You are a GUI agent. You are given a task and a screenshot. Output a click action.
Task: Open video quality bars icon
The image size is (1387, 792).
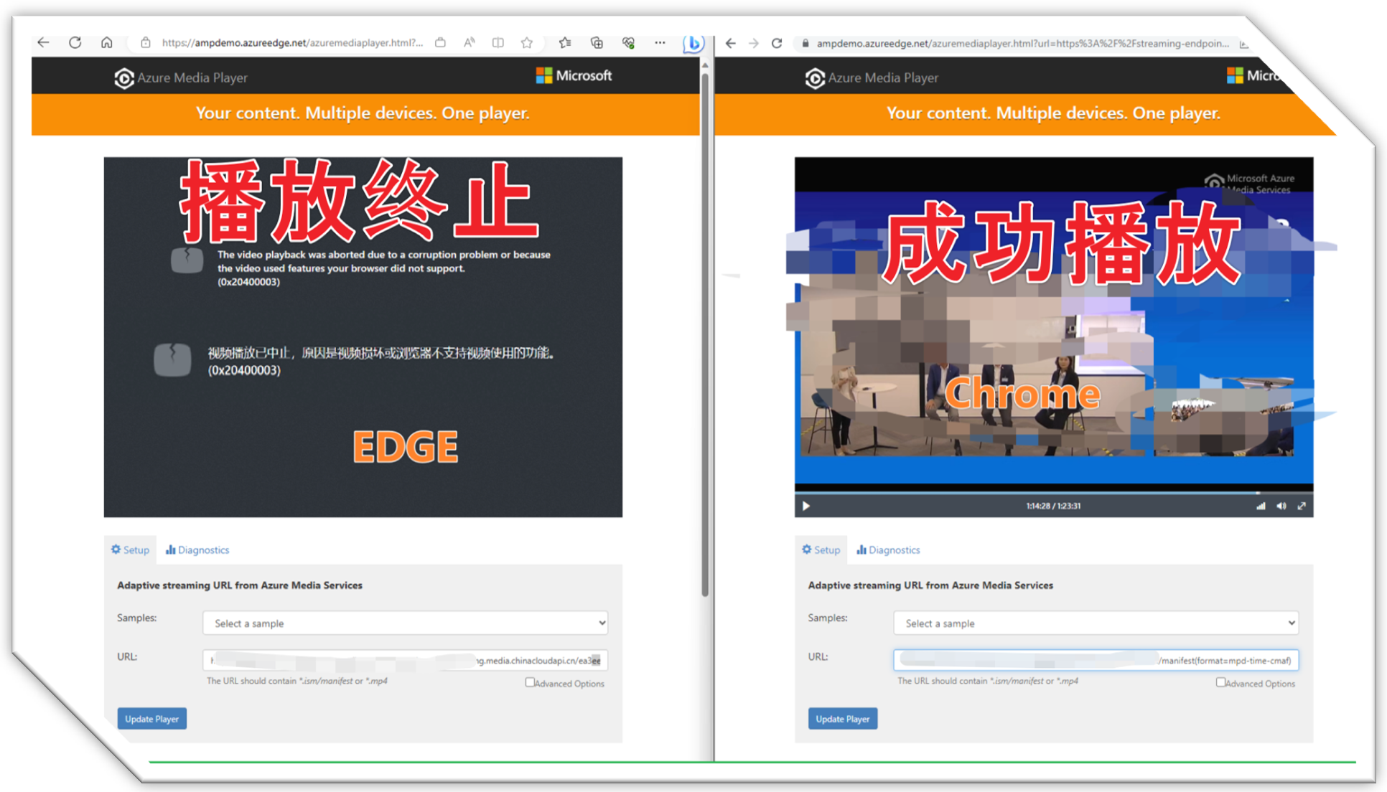click(1261, 506)
